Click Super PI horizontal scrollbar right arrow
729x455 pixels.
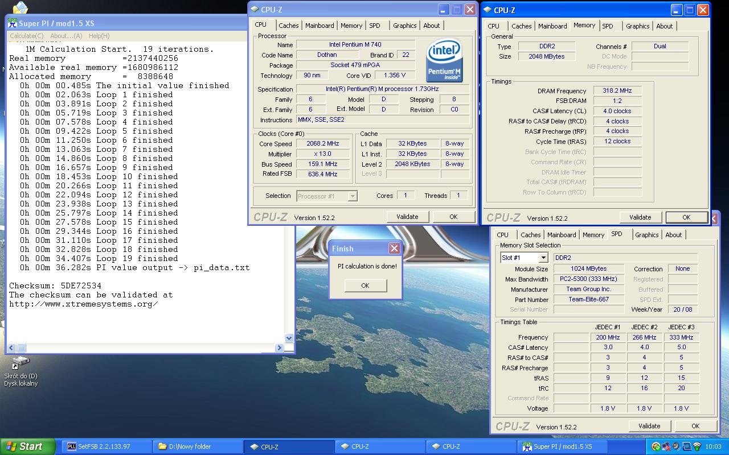pos(279,348)
